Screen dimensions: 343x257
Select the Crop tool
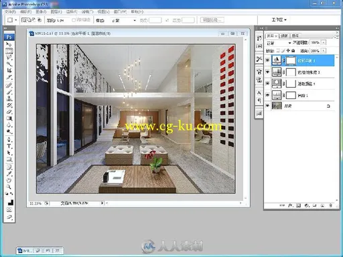point(9,70)
